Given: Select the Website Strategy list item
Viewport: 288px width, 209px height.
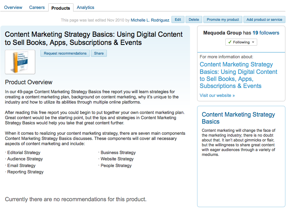Looking at the screenshot, I should tap(117, 159).
